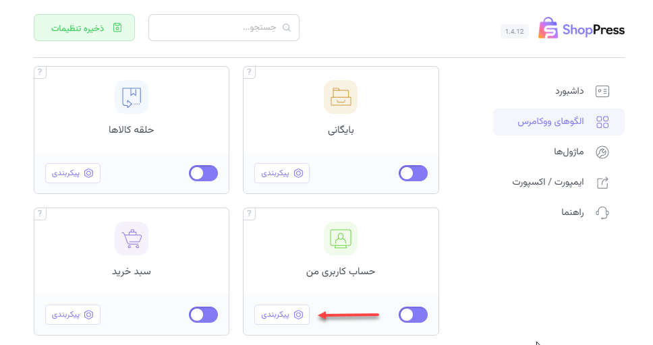The image size is (653, 345).
Task: Disable the My Account (حساب کاربری من) switch
Action: point(413,315)
